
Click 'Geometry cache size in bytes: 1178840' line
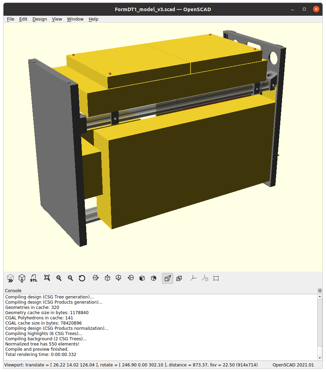point(47,313)
